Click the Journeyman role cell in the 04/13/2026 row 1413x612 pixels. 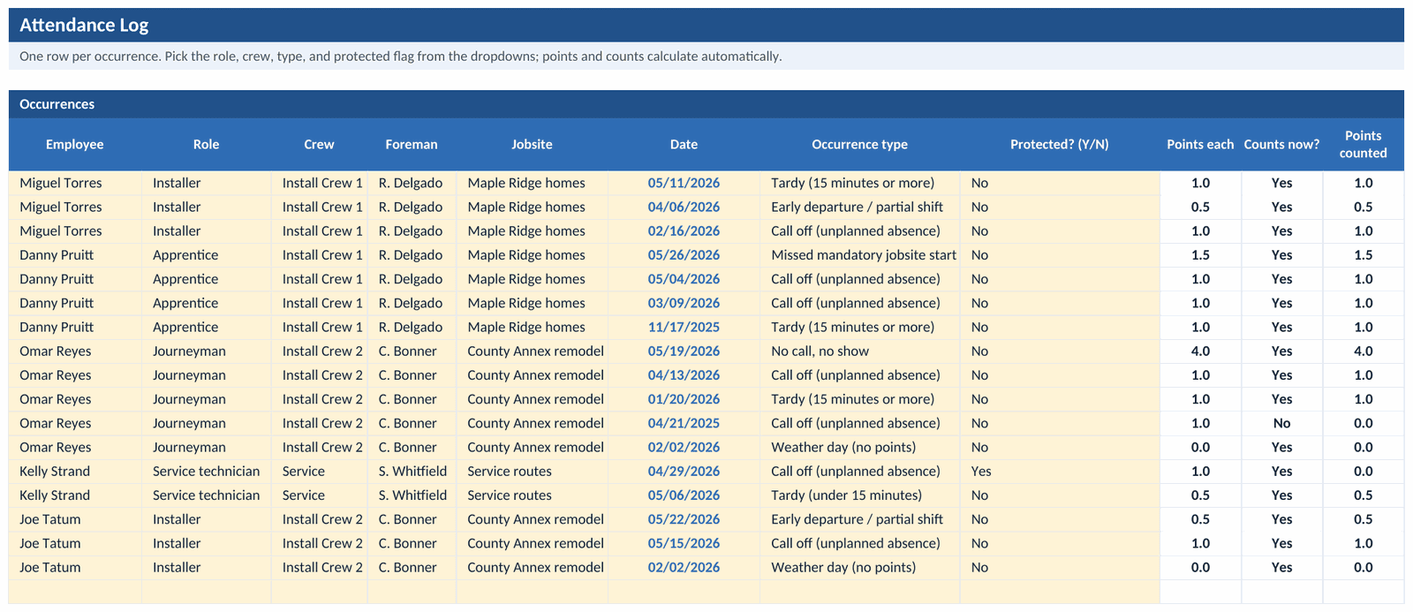[x=206, y=374]
